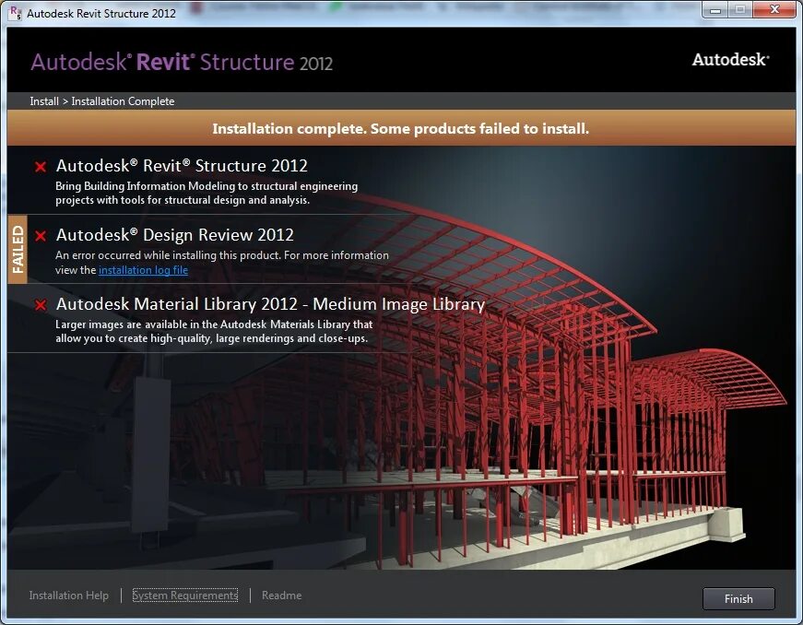This screenshot has width=803, height=625.
Task: Click the disabled maximize button
Action: pos(741,10)
